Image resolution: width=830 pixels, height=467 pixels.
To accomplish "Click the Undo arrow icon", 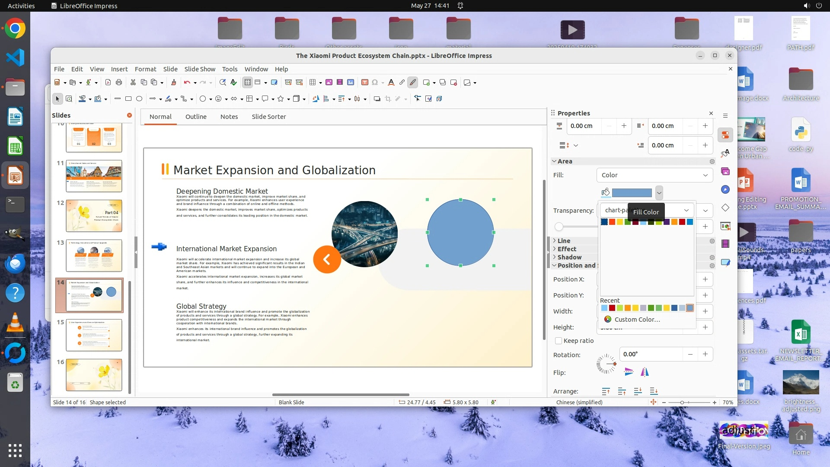I will pos(187,83).
